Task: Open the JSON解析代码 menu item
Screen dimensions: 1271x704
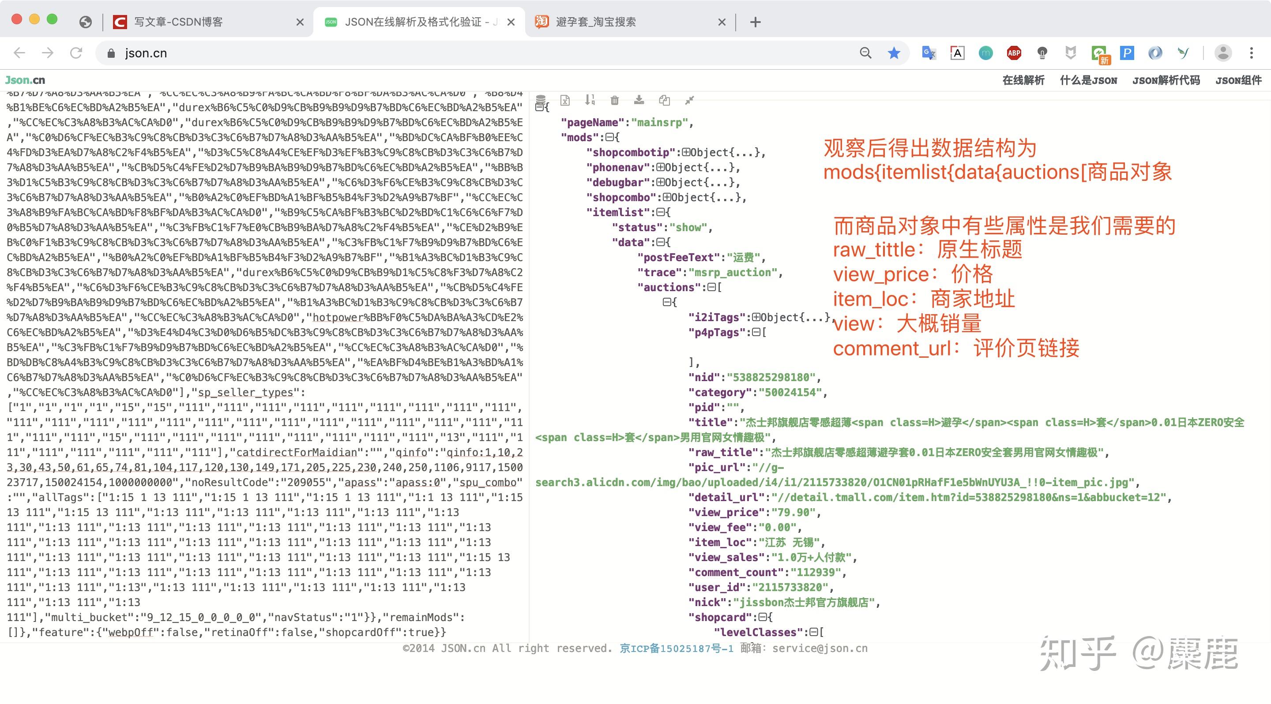Action: (x=1166, y=80)
